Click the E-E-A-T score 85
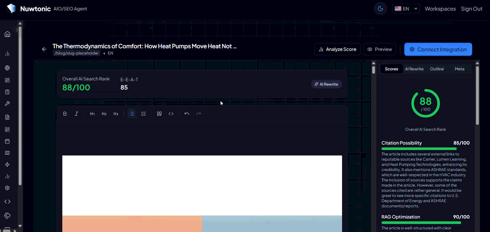Image resolution: width=490 pixels, height=232 pixels. (124, 87)
